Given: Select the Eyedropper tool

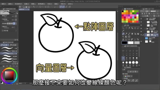Looking at the screenshot, I should 123,31.
